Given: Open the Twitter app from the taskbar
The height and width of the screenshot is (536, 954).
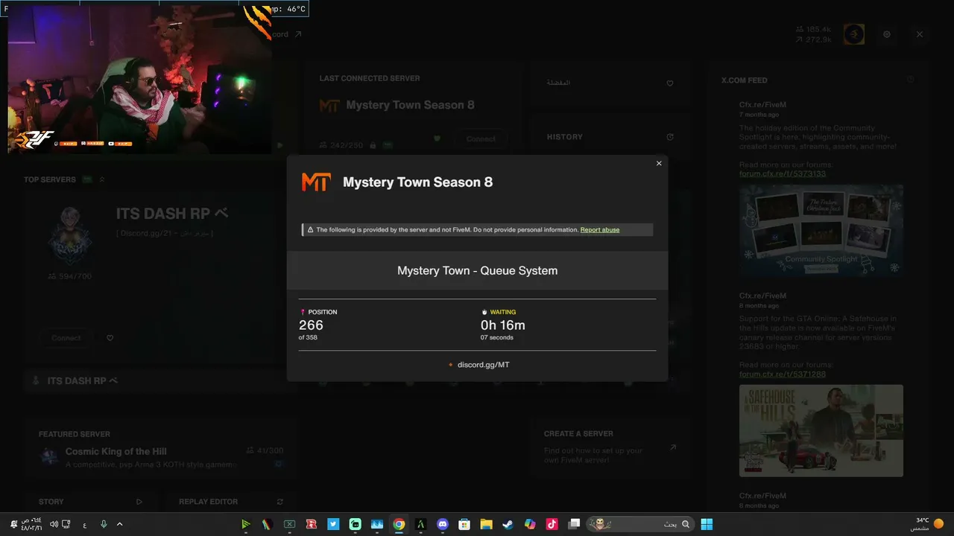Looking at the screenshot, I should 333,524.
